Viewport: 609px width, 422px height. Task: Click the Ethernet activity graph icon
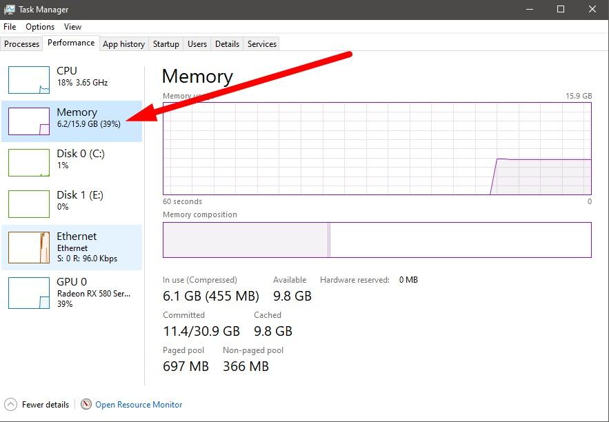[x=29, y=246]
